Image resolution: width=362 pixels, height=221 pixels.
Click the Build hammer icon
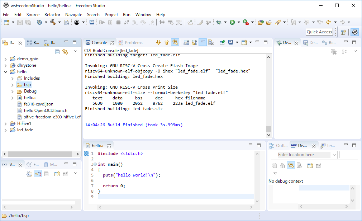[53, 23]
